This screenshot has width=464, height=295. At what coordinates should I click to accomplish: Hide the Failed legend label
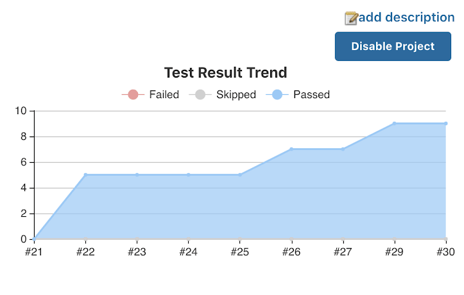pyautogui.click(x=164, y=95)
